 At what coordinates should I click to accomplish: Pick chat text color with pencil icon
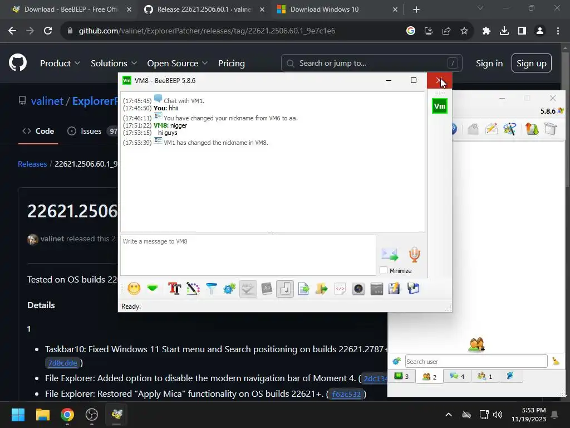pos(193,289)
